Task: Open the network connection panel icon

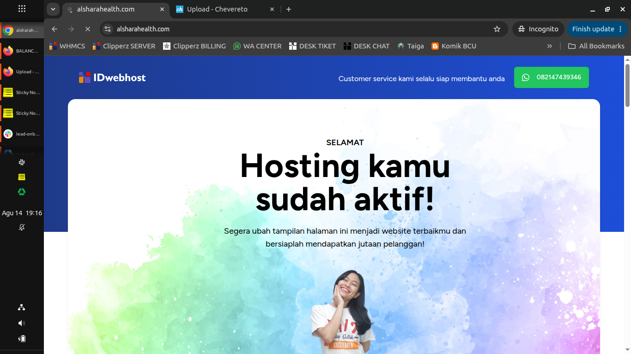Action: [22, 307]
